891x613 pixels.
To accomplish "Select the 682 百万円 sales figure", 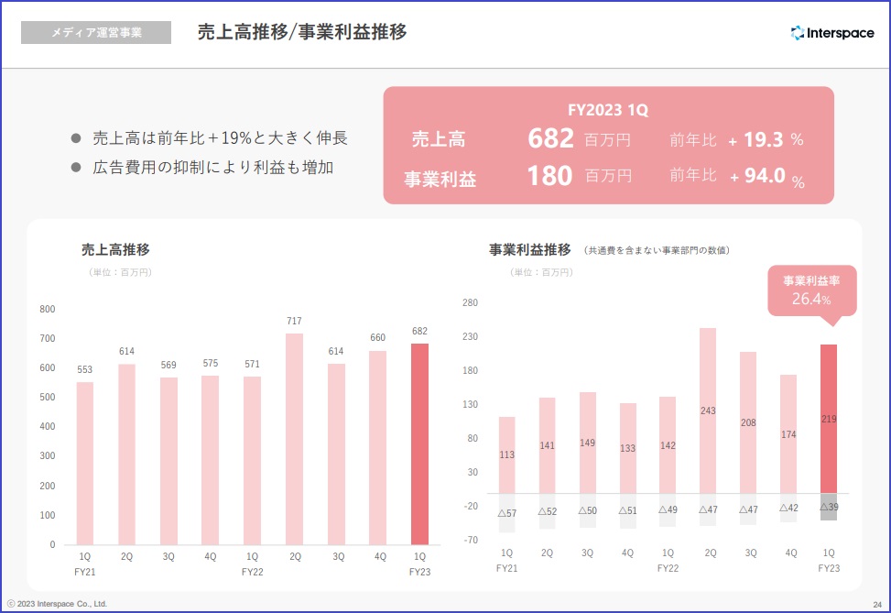I will (x=579, y=139).
